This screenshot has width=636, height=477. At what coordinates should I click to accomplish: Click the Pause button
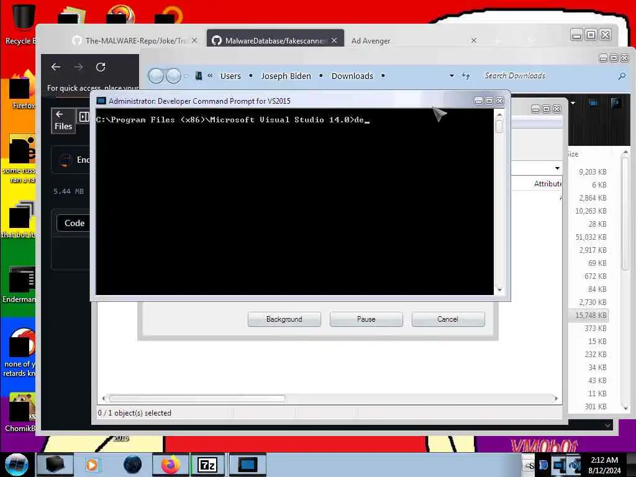[366, 319]
